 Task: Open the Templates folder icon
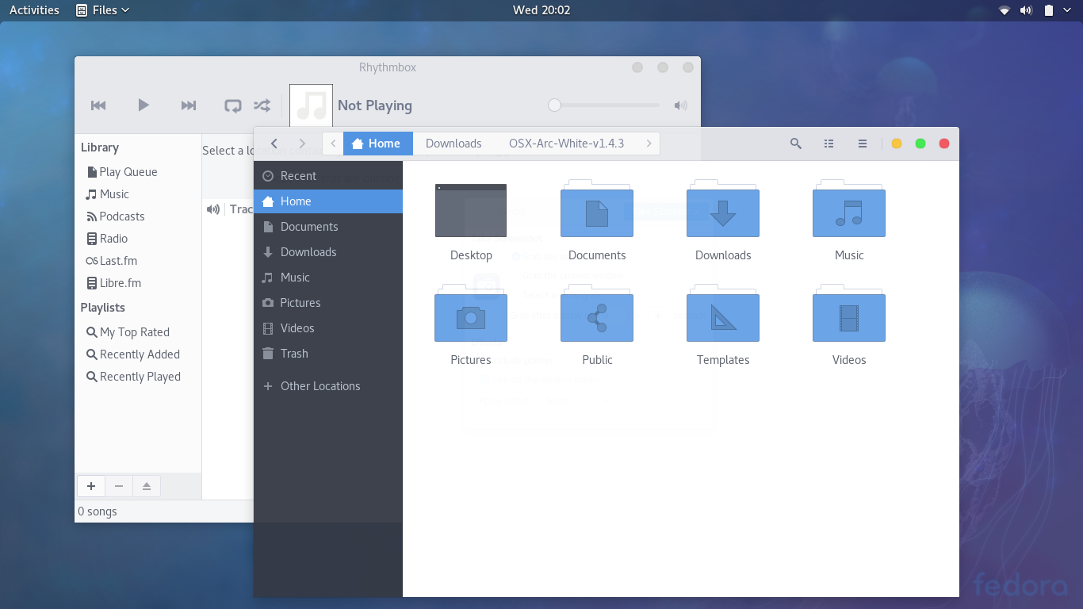point(723,317)
